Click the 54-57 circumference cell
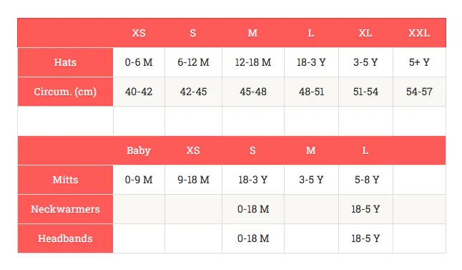This screenshot has height=270, width=462. pyautogui.click(x=419, y=92)
